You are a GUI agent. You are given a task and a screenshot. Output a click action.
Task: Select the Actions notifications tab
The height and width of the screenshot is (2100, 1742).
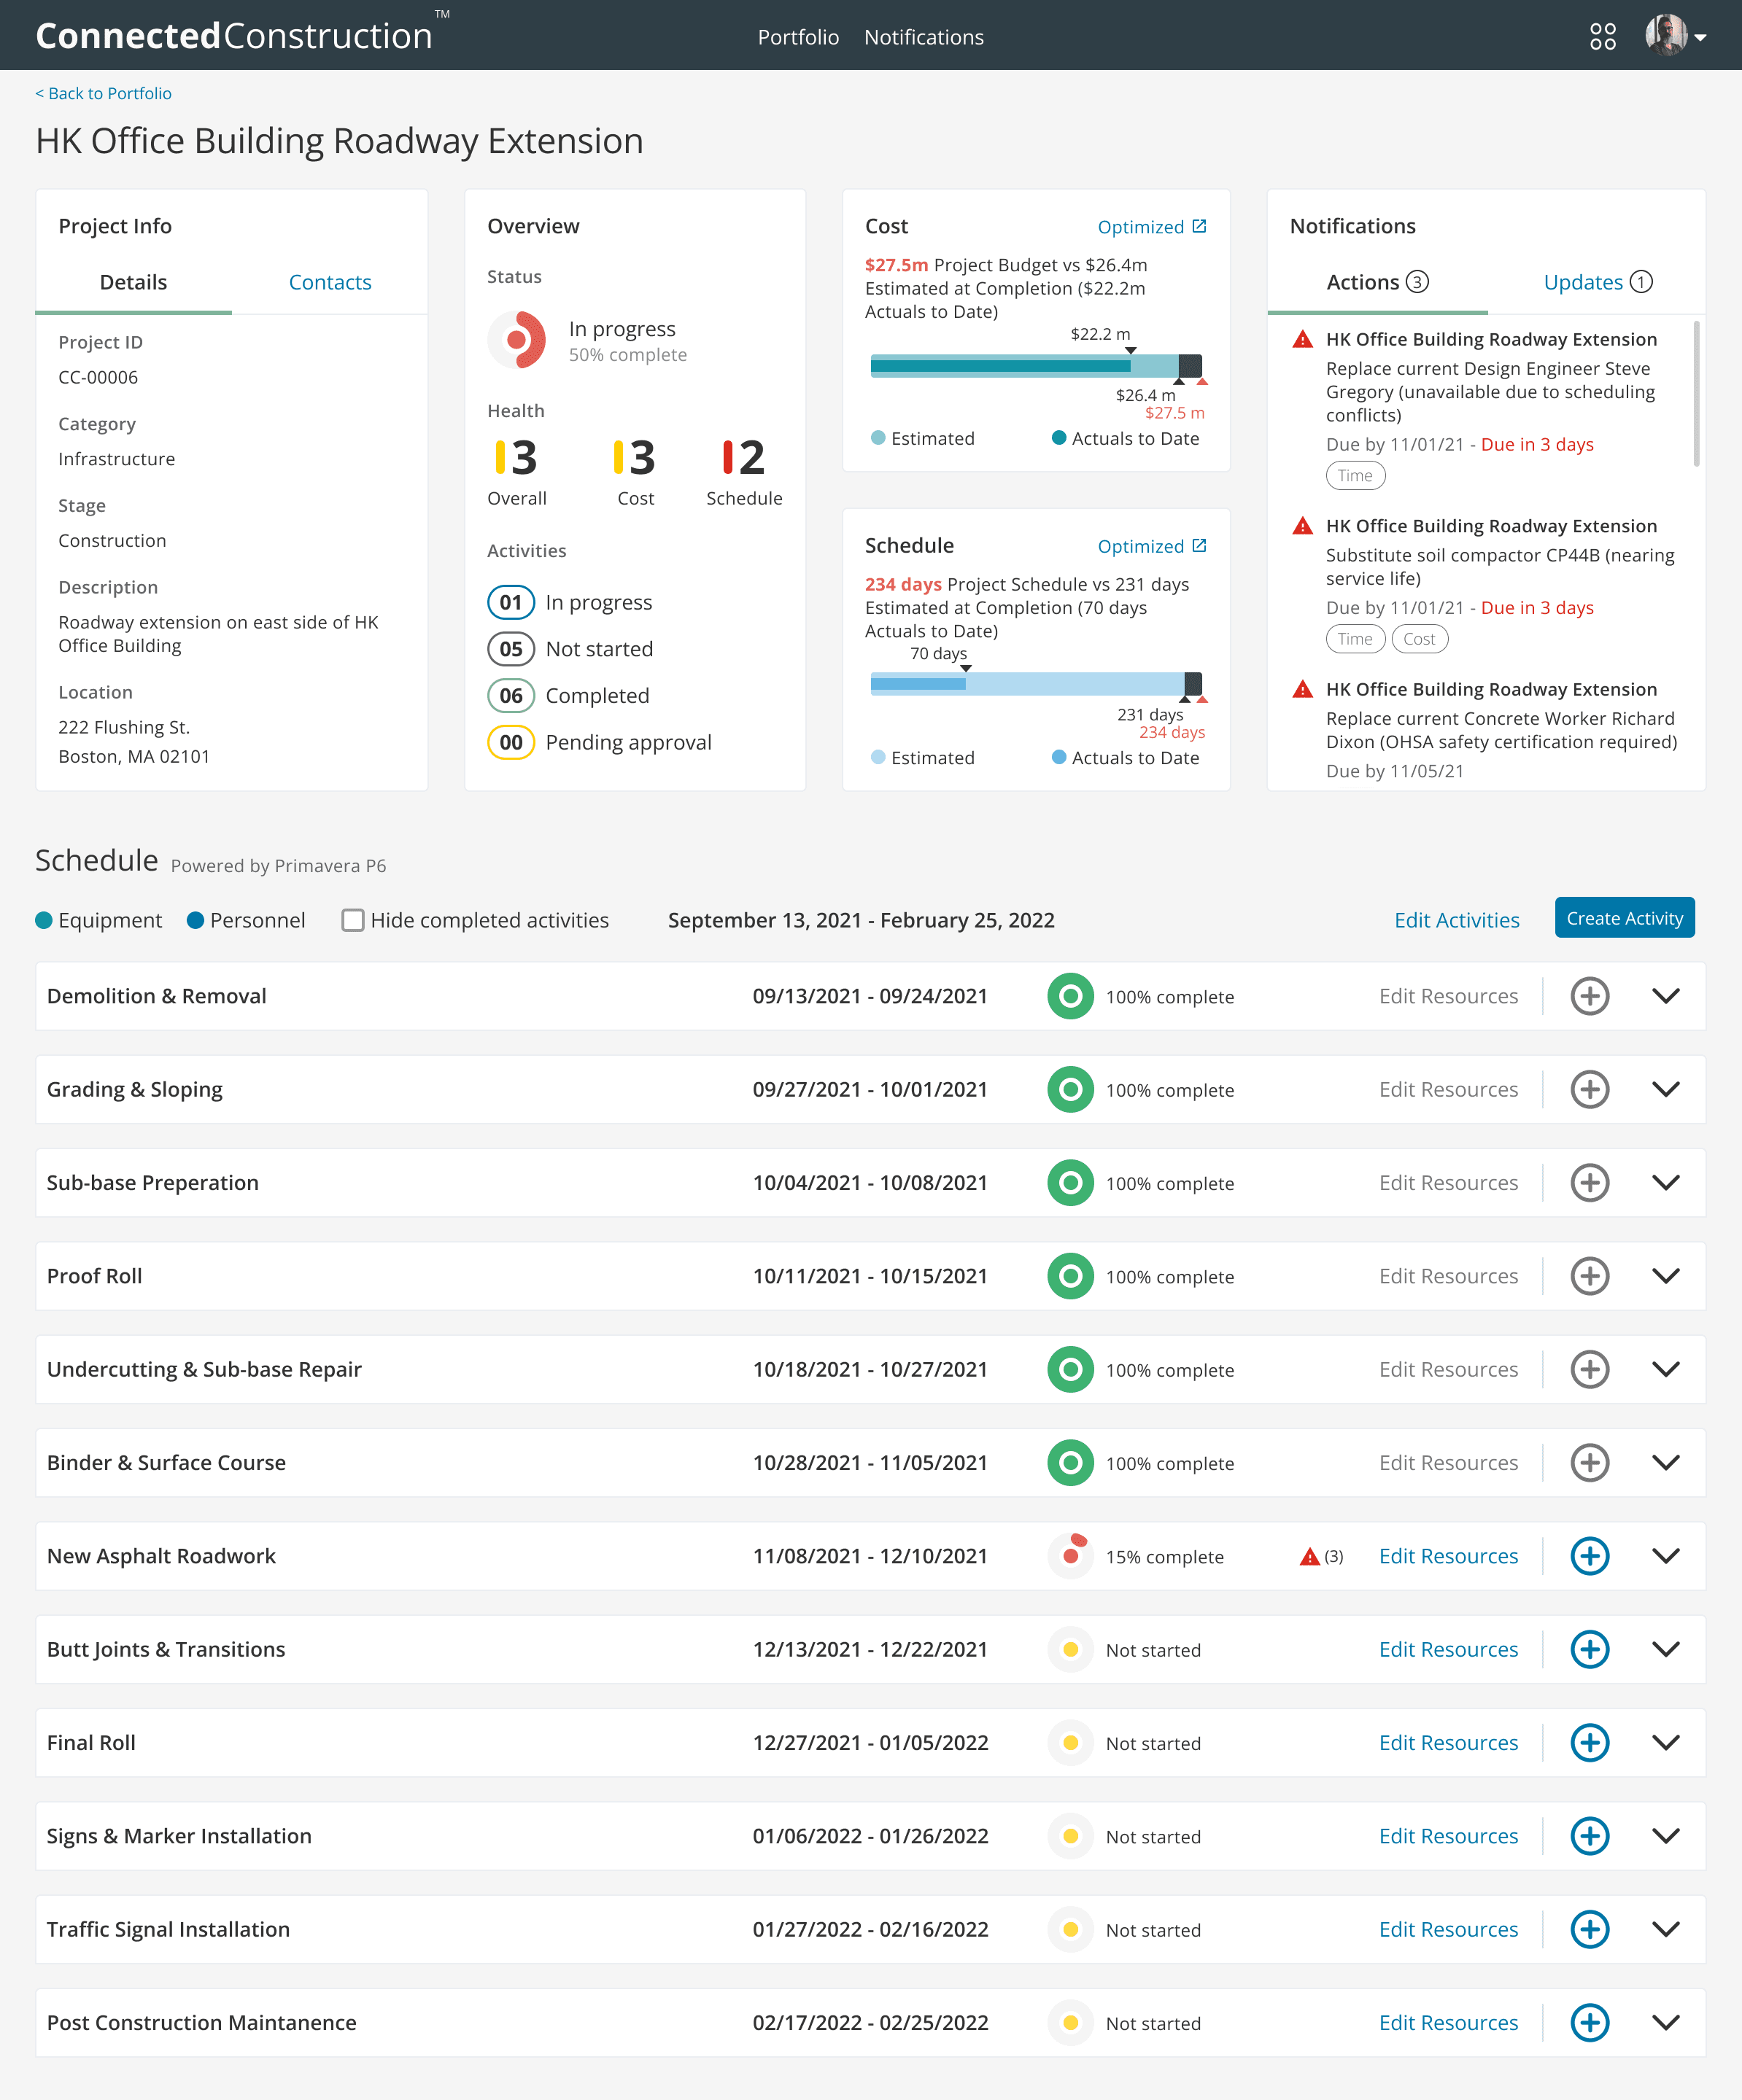1377,282
